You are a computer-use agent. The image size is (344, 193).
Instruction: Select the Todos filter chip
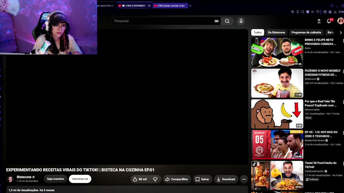tap(258, 32)
